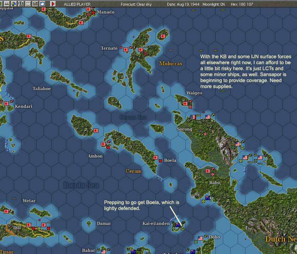The width and height of the screenshot is (297, 254).
Task: Select the Australian flag south of Babo
Action: (208, 198)
